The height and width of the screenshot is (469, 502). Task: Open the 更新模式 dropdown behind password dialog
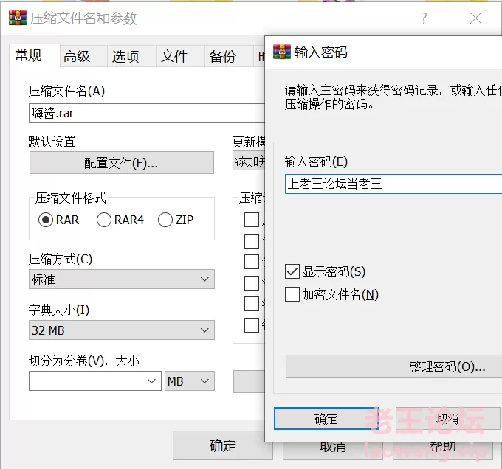[x=249, y=161]
